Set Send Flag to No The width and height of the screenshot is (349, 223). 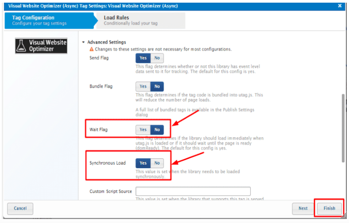pos(157,58)
